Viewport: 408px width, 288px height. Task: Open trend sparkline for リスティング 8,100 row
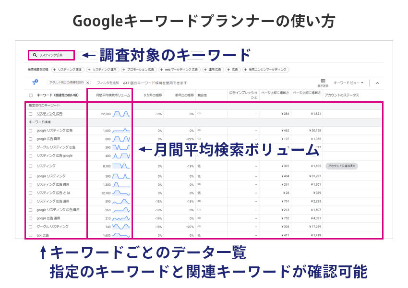121,166
